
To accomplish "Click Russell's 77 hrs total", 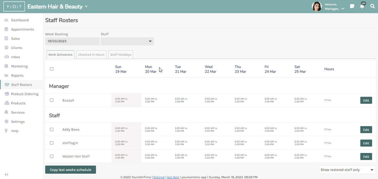I will pyautogui.click(x=328, y=100).
